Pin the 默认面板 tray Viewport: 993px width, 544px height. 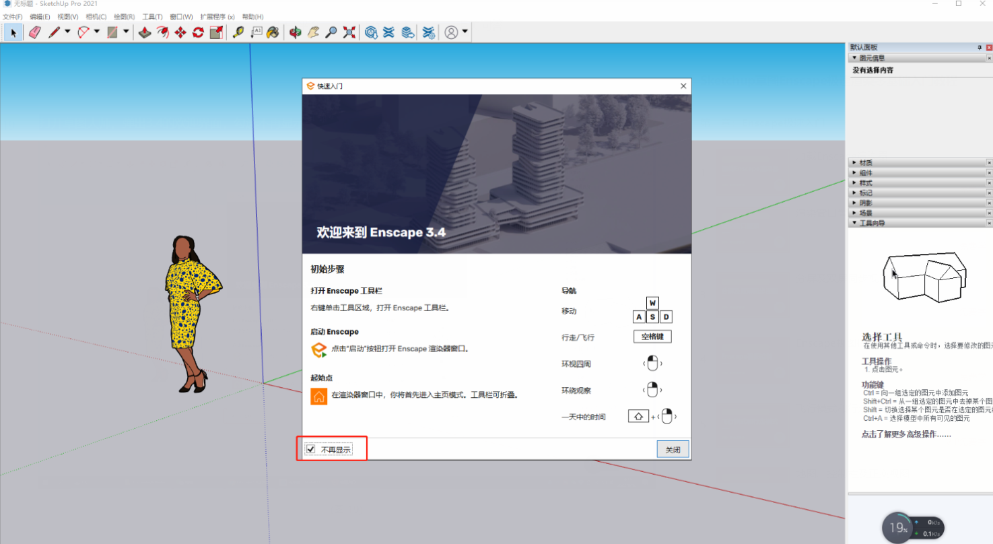click(980, 48)
